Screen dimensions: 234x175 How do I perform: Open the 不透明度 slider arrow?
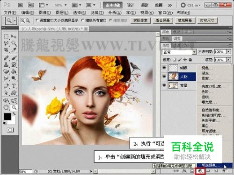pyautogui.click(x=228, y=51)
